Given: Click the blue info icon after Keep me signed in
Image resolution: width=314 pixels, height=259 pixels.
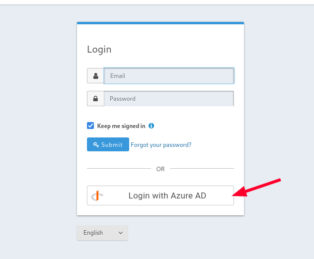Looking at the screenshot, I should pos(151,126).
